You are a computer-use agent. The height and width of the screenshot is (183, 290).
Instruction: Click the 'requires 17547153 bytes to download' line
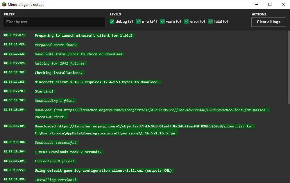98,82
